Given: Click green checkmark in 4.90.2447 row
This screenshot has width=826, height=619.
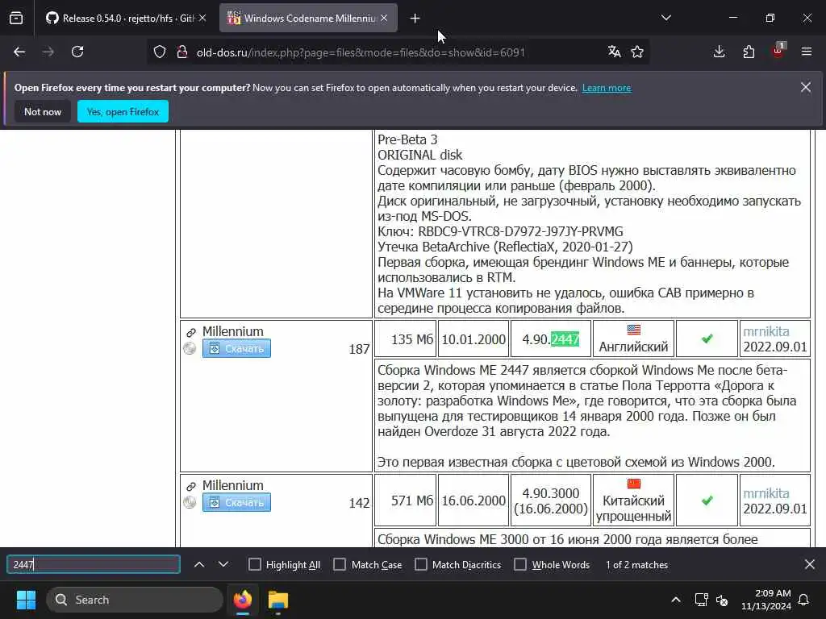Looking at the screenshot, I should [707, 339].
